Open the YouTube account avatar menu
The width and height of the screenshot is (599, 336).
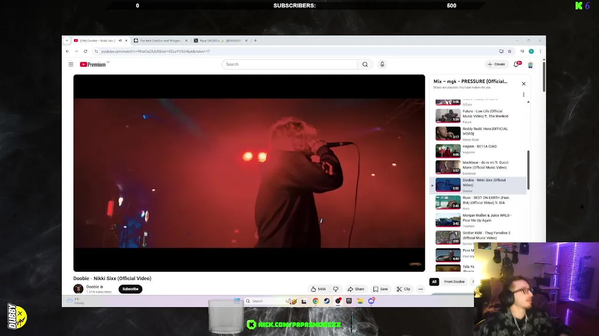point(530,64)
